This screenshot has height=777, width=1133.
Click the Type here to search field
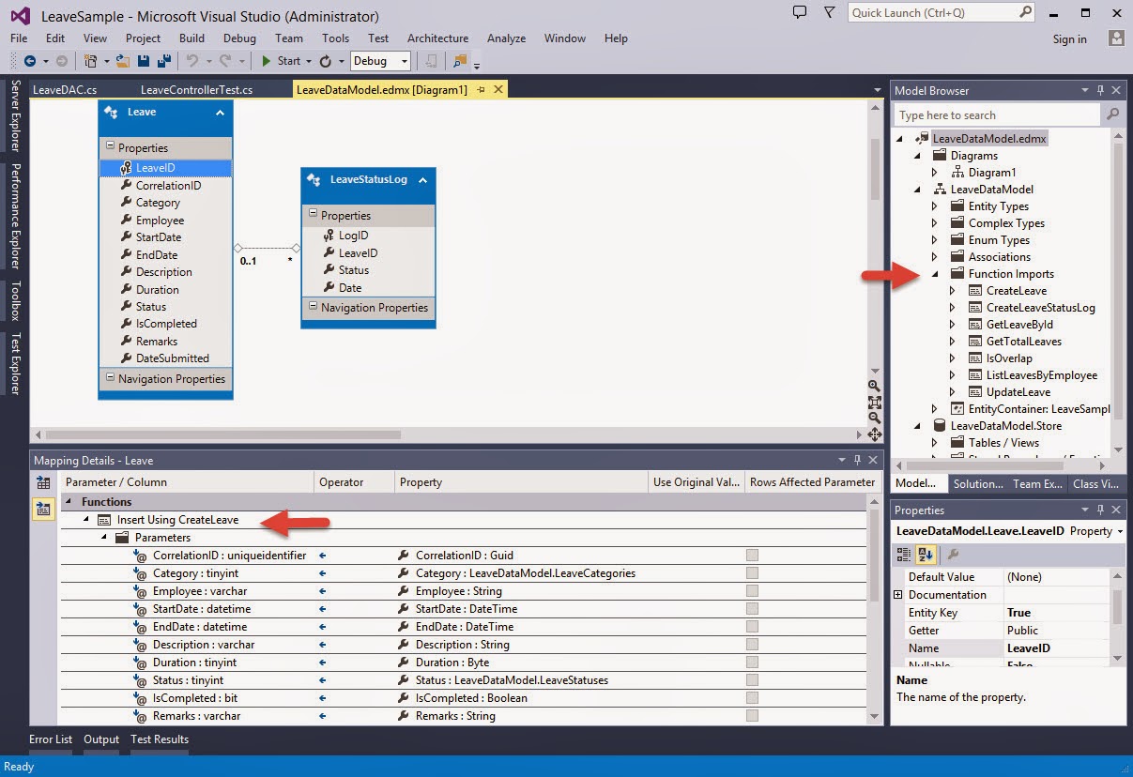(998, 114)
